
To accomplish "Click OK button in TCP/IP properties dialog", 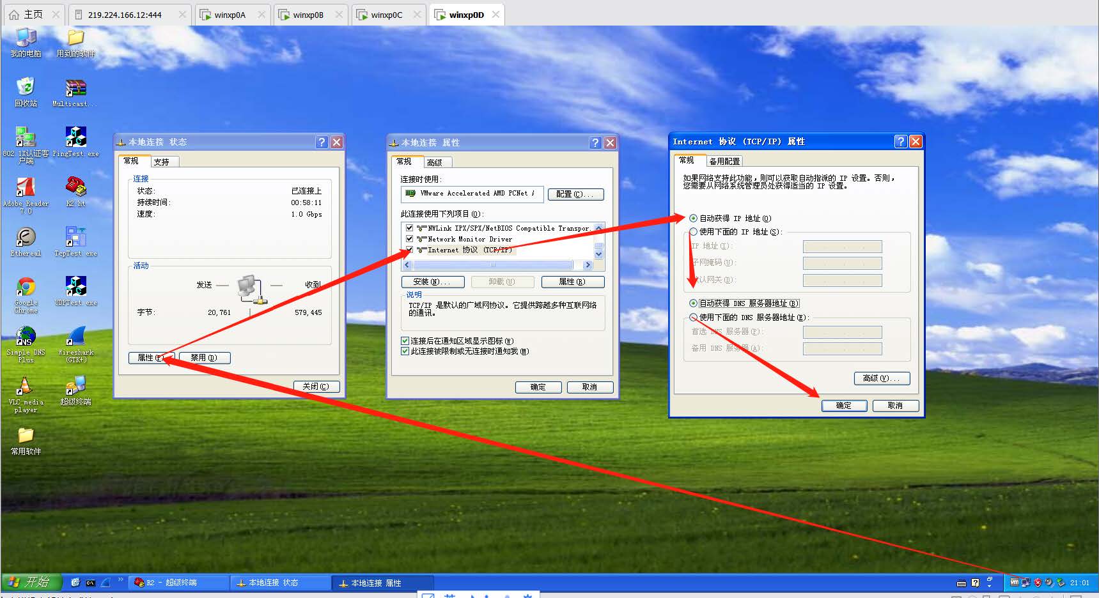I will [844, 406].
